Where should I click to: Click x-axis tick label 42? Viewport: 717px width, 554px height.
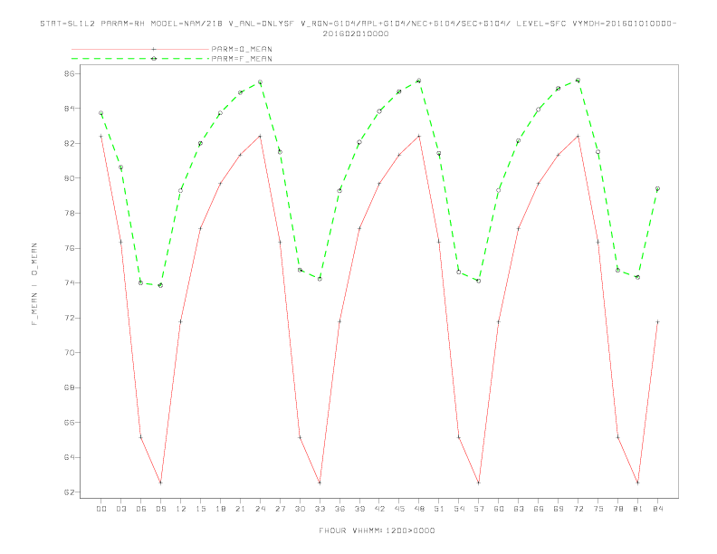pyautogui.click(x=379, y=509)
